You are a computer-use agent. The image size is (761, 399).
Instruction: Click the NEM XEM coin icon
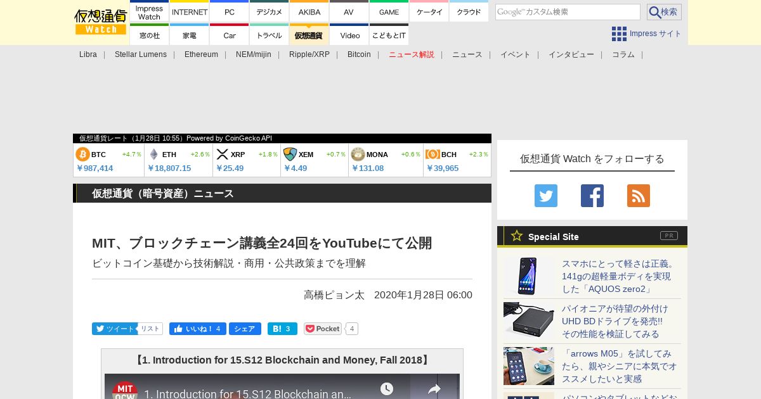pos(290,155)
